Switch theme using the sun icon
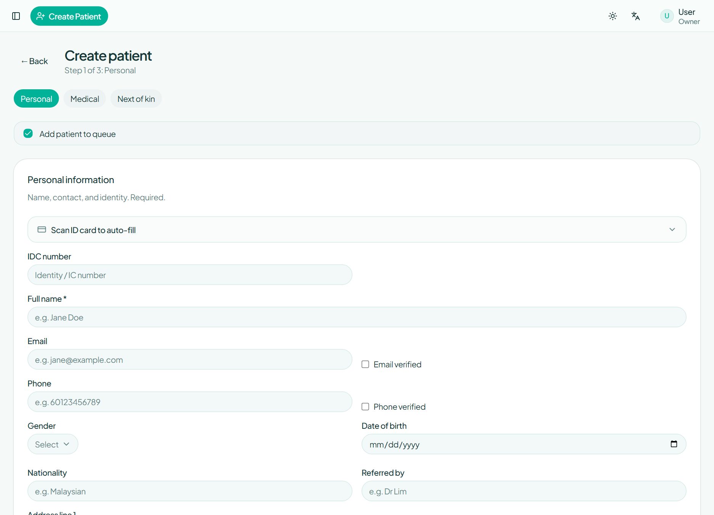Viewport: 714px width, 515px height. [x=613, y=16]
